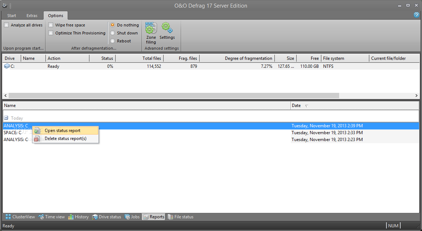Click the 110.00 GB free space cell
Image resolution: width=422 pixels, height=231 pixels.
[309, 66]
